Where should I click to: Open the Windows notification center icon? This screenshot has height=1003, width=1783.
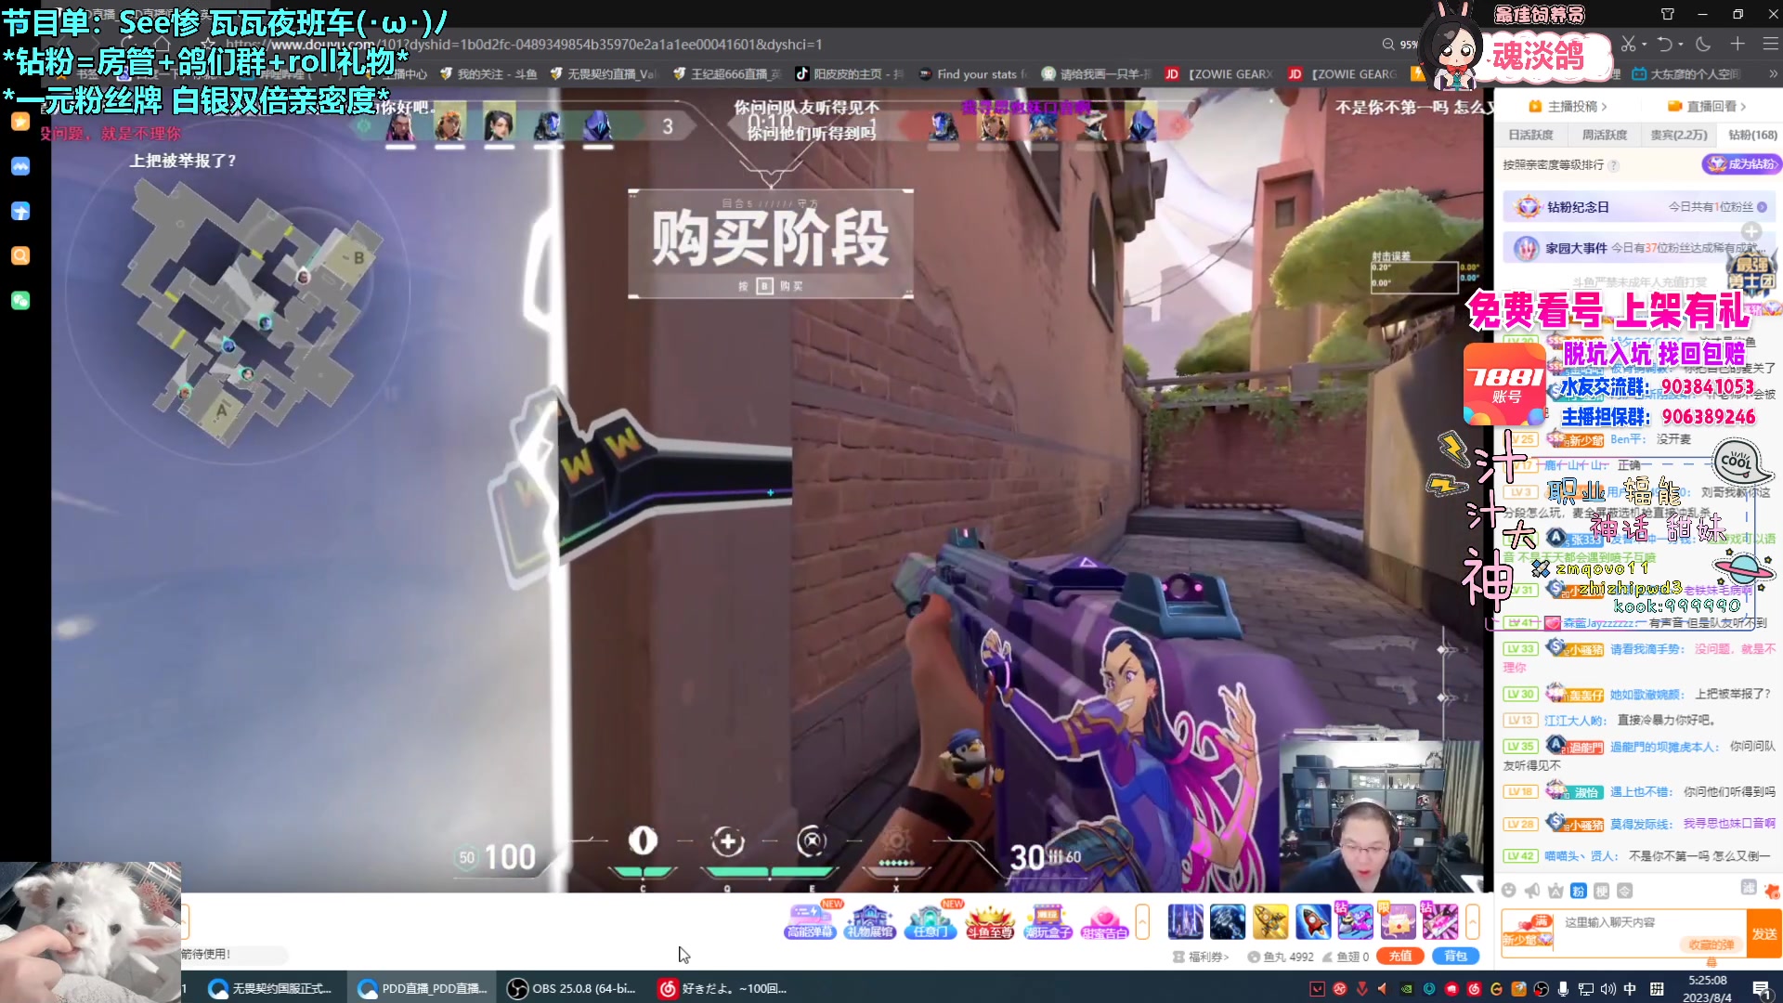[1762, 988]
